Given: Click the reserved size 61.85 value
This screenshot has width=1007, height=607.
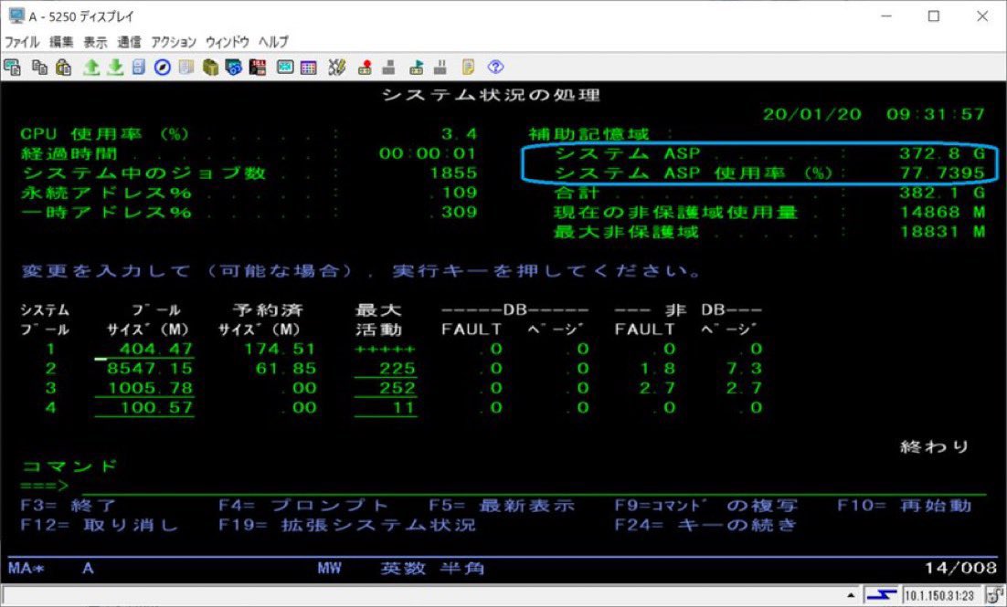Looking at the screenshot, I should tap(286, 368).
